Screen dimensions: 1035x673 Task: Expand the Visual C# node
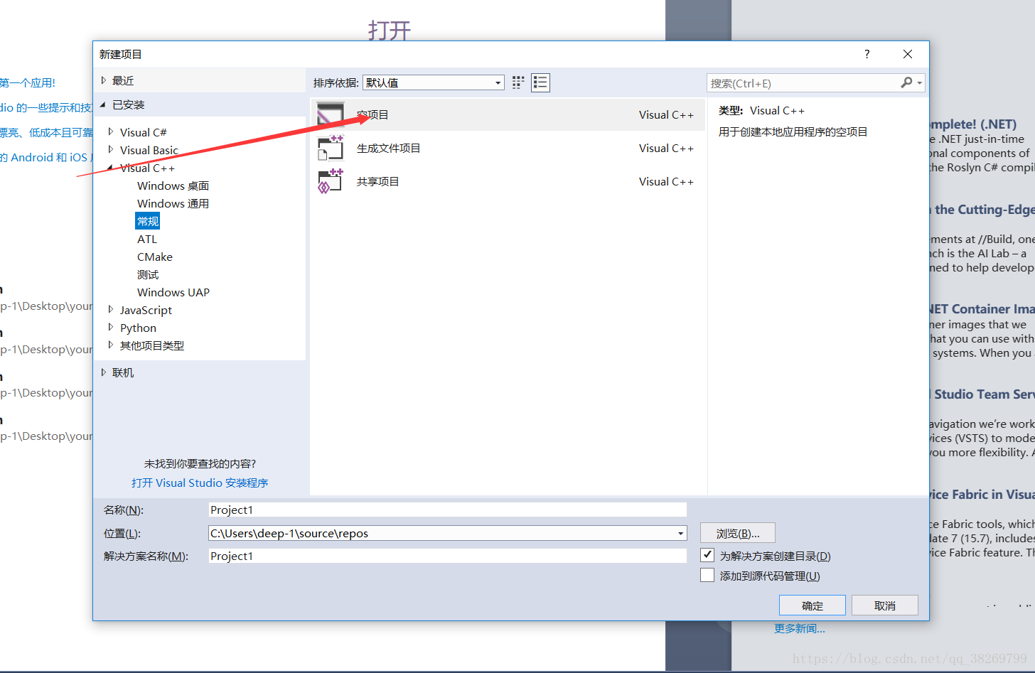coord(111,131)
